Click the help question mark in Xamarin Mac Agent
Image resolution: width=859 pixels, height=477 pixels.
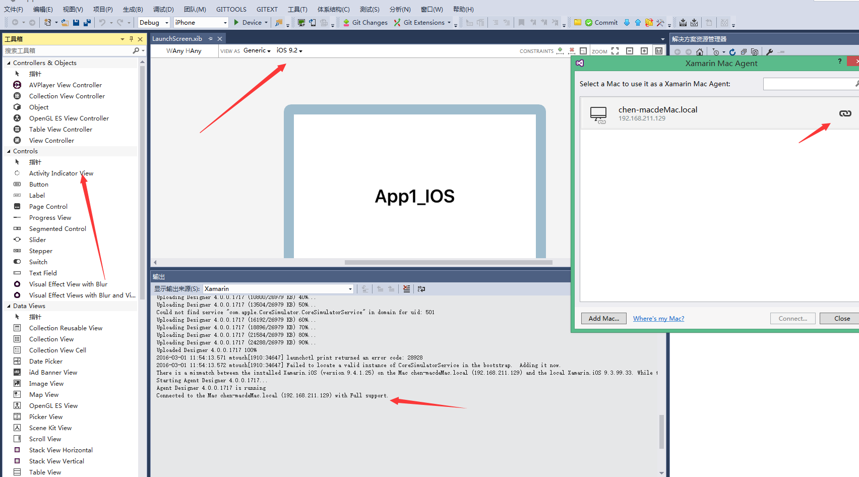(840, 61)
